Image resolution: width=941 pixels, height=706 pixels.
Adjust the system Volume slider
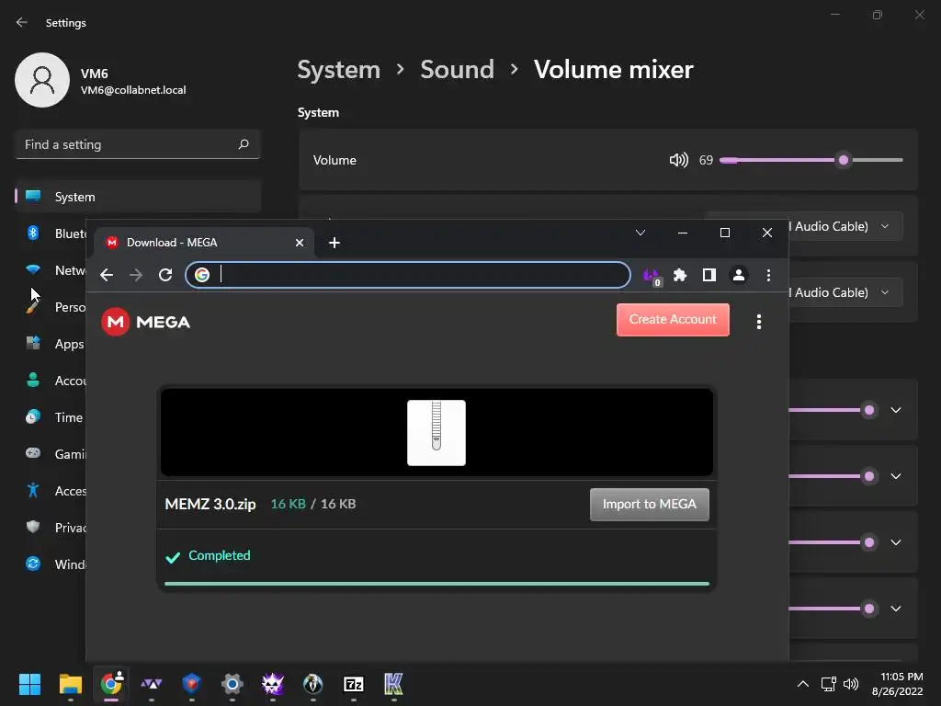pyautogui.click(x=811, y=160)
